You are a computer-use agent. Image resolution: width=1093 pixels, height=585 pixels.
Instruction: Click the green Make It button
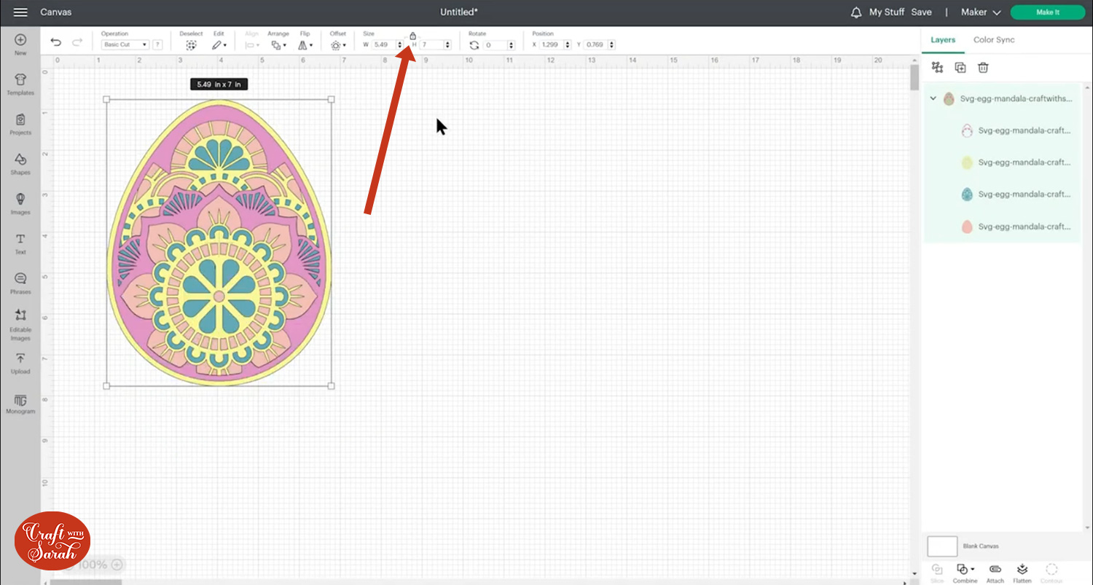(x=1048, y=12)
